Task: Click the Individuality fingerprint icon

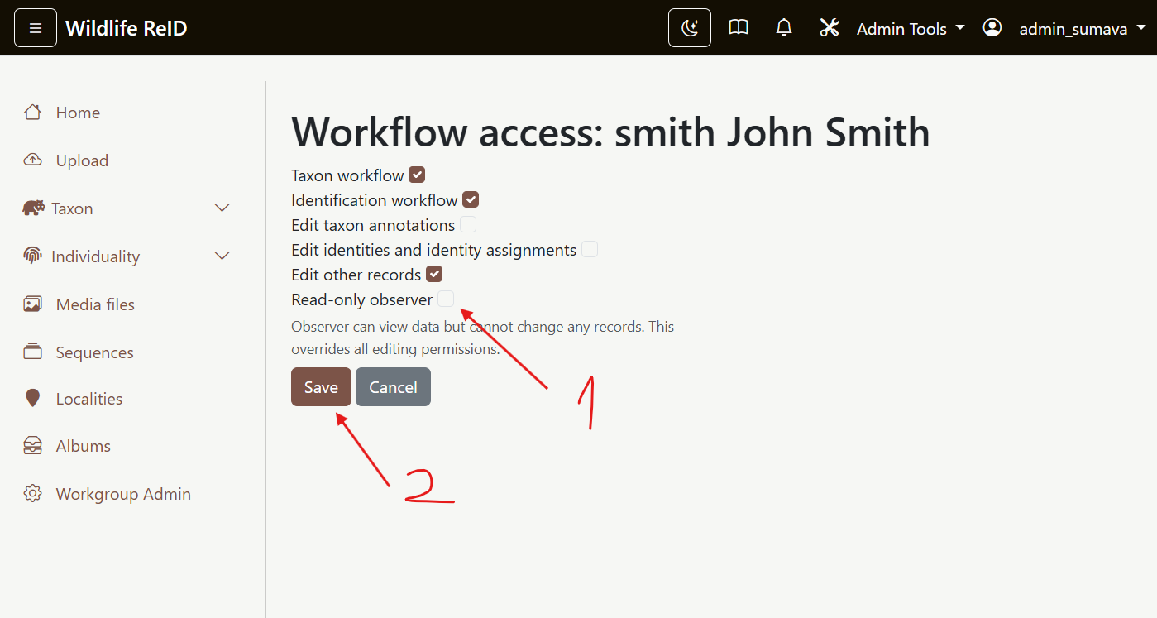Action: (33, 256)
